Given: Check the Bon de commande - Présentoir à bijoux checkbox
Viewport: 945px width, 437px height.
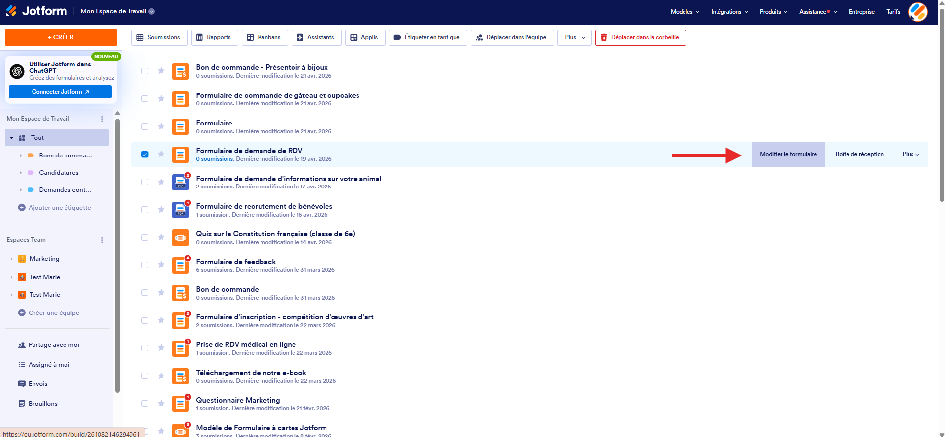Looking at the screenshot, I should coord(145,71).
